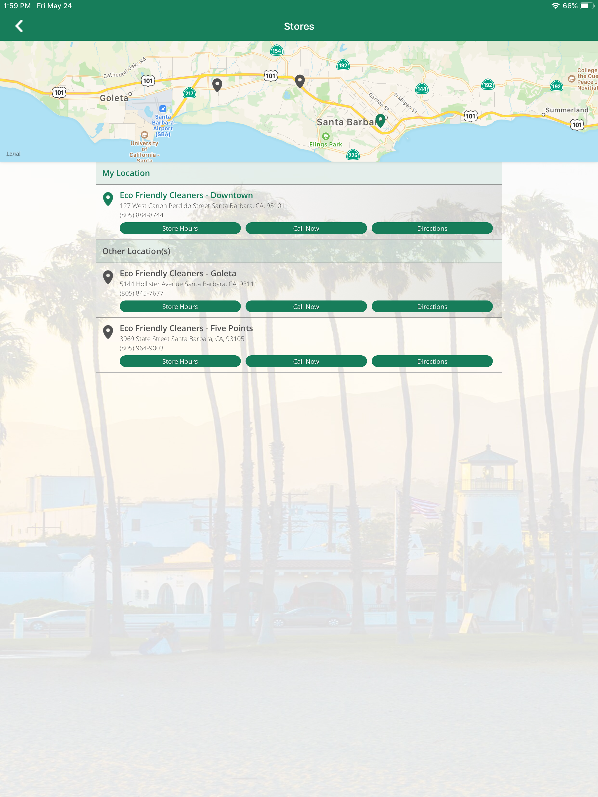Screen dimensions: 598x797
Task: Tap the Elings Park icon on map
Action: 326,136
